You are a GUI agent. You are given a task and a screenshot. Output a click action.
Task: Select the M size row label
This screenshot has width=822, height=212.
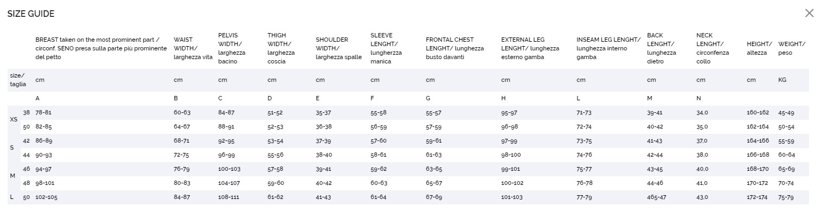point(12,176)
